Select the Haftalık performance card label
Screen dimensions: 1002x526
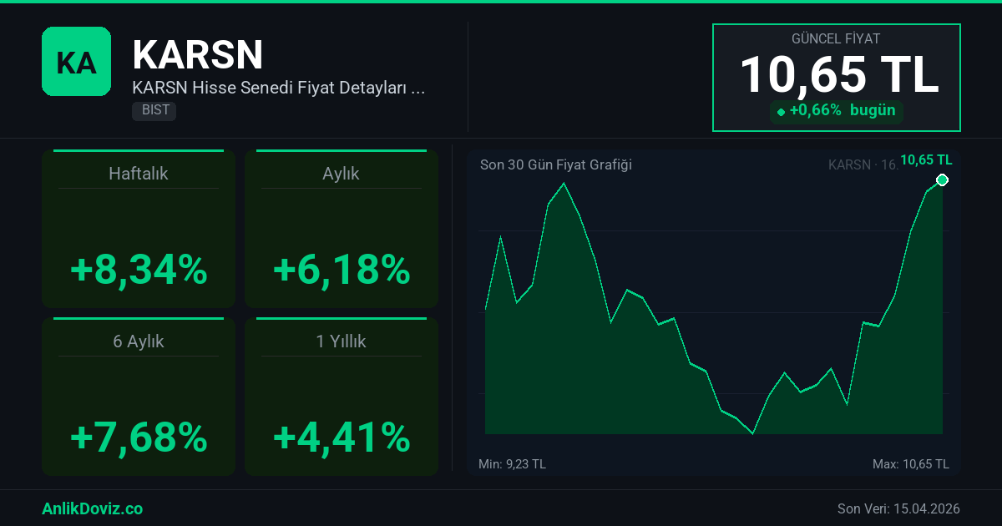click(139, 174)
